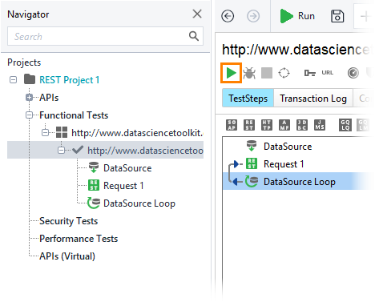
Task: Add an AMF request test step
Action: 284,125
